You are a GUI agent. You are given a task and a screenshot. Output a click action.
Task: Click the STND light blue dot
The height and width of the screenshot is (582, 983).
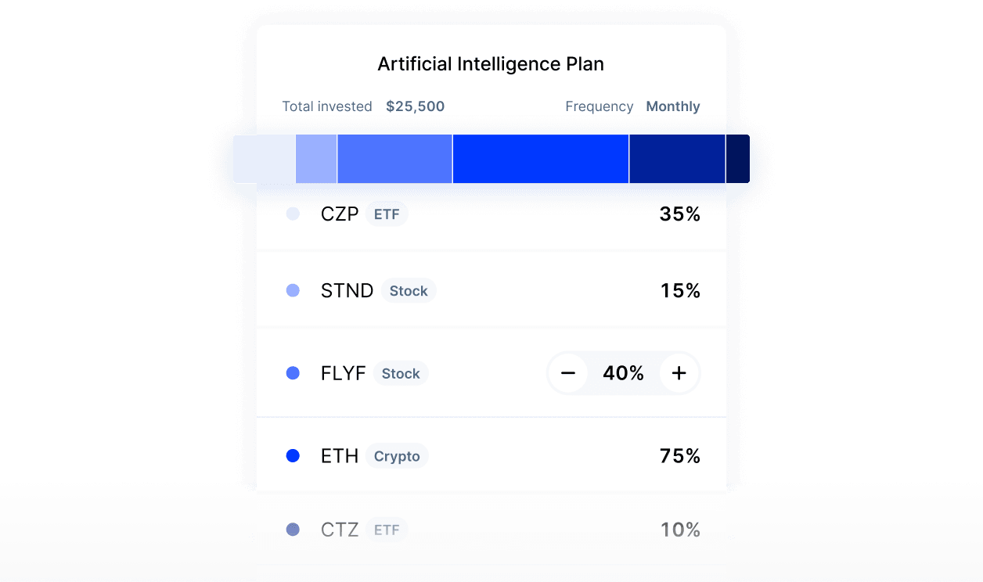click(x=293, y=291)
